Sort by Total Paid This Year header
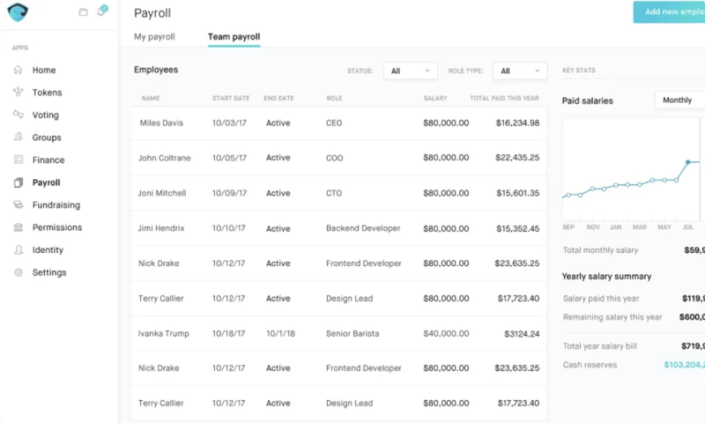Screen dimensions: 705x423 (x=504, y=98)
